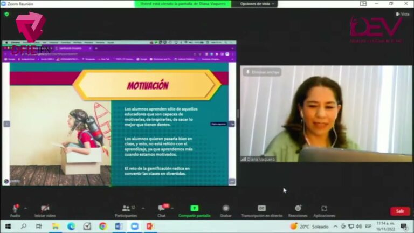Click the green encryption shield icon
Screen dimensions: 414x233
click(x=6, y=14)
